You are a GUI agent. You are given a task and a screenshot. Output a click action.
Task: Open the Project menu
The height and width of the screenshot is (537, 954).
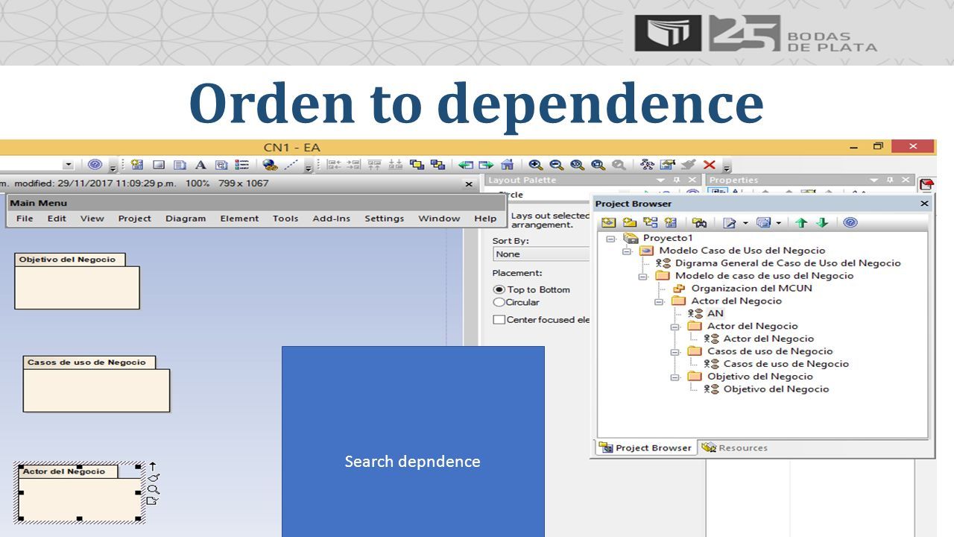coord(134,219)
